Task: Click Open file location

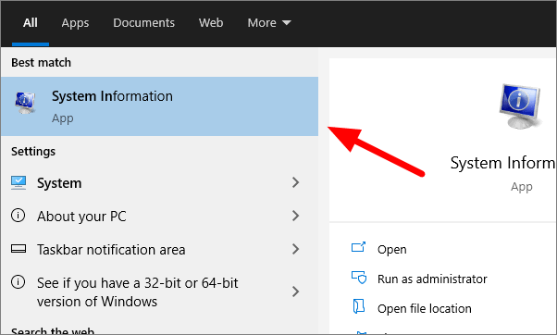Action: [424, 308]
